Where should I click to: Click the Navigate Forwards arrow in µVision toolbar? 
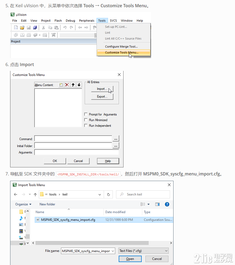click(86, 27)
